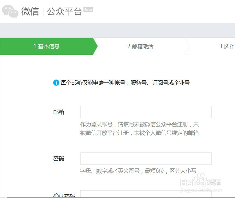The image size is (235, 198).
Task: Click the Beta badge by the title
Action: click(x=88, y=10)
